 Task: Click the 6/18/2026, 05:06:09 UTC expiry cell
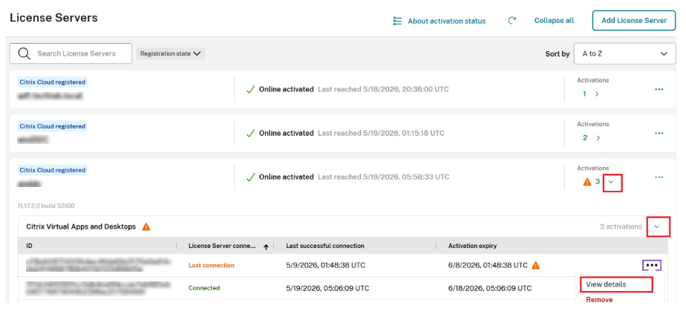490,288
